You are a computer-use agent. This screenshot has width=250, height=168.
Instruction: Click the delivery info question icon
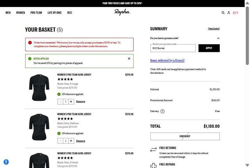click(x=162, y=111)
